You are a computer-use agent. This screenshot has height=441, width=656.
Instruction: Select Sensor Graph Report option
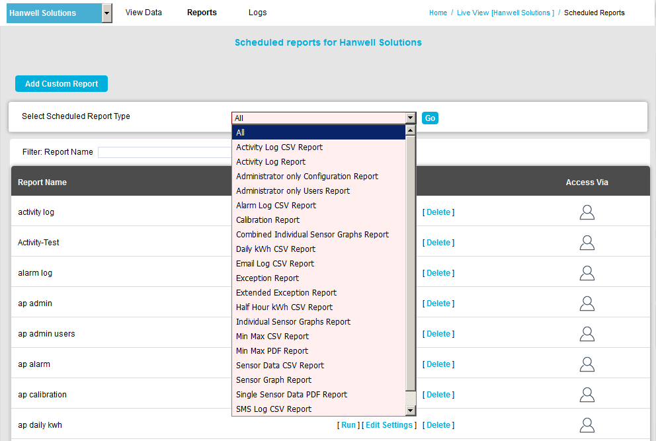pos(318,380)
